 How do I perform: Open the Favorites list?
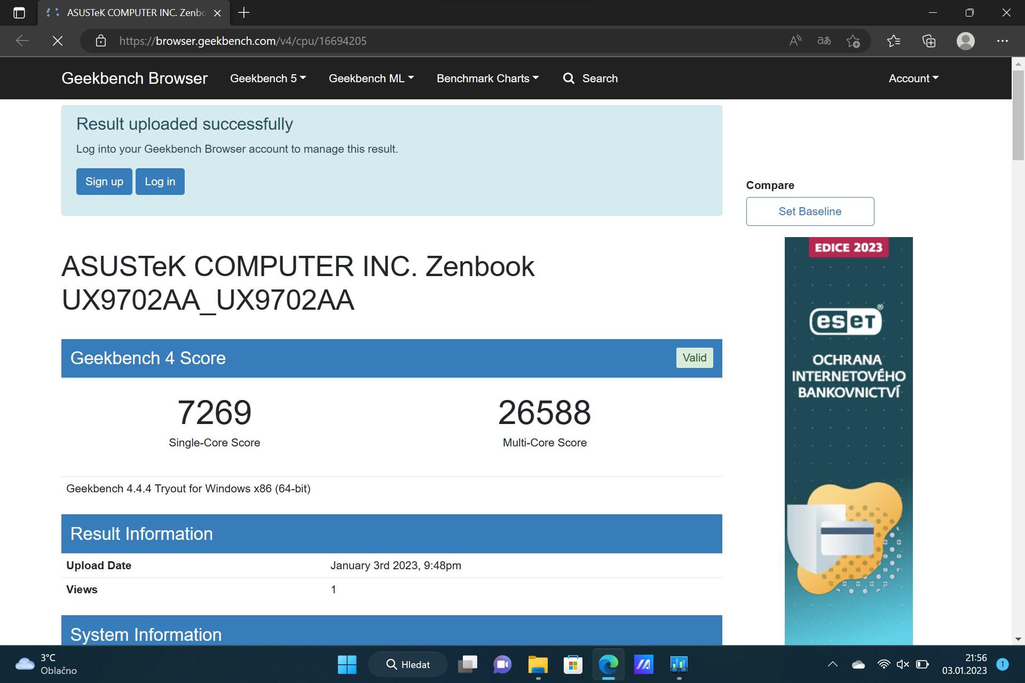point(894,41)
